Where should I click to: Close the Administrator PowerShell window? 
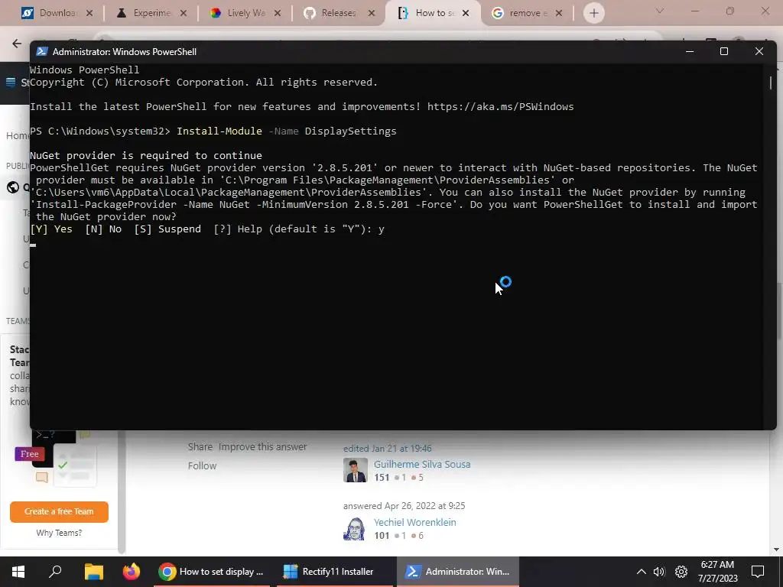[x=759, y=51]
